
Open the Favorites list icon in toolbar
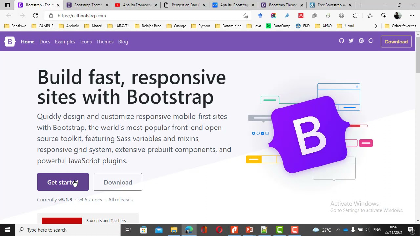point(370,16)
